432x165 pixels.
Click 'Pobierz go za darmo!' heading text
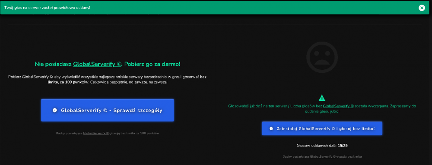click(152, 64)
